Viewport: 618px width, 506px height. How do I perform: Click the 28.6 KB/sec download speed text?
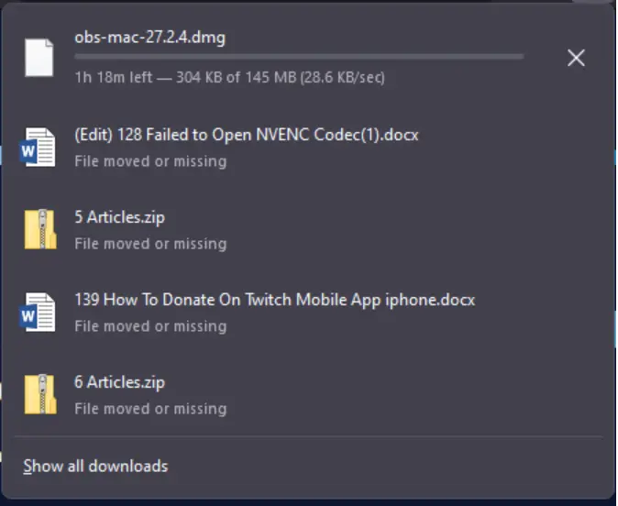[343, 77]
